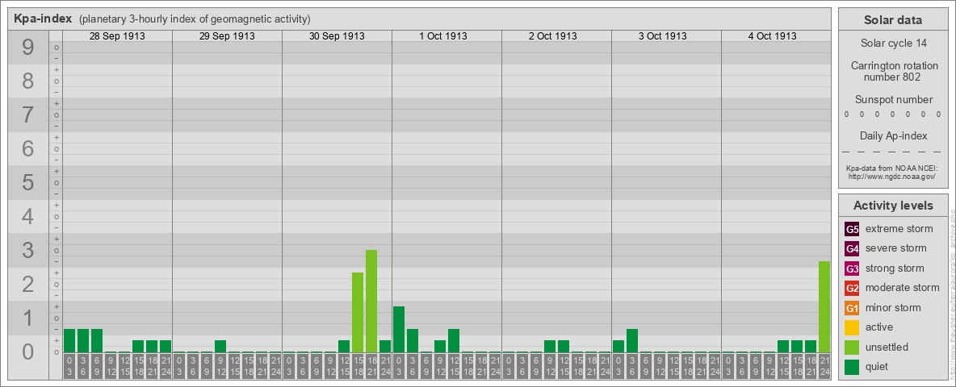This screenshot has width=956, height=387.
Task: Click the Kp scale number 8
Action: (28, 81)
